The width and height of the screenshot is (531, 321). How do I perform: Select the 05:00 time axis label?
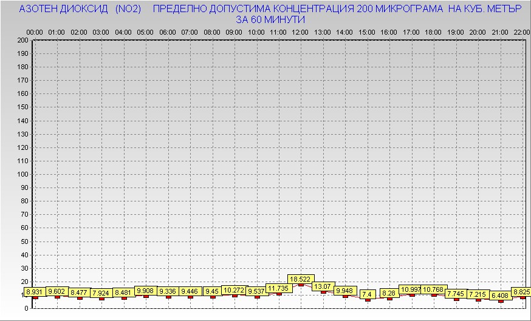coord(145,33)
